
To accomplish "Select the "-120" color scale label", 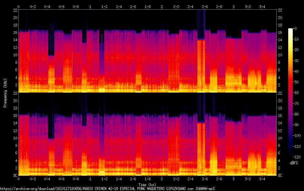I will tap(297, 157).
